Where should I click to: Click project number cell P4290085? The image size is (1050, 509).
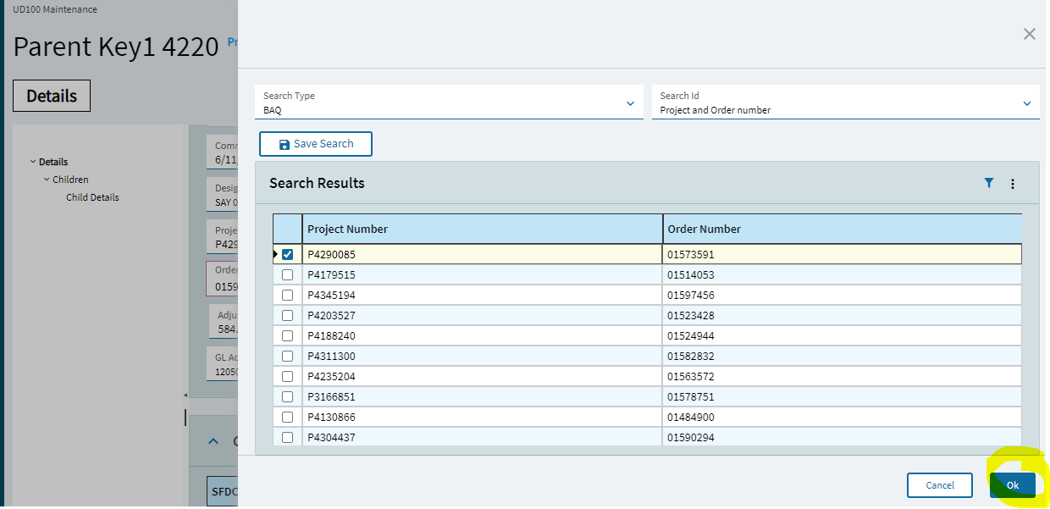482,254
